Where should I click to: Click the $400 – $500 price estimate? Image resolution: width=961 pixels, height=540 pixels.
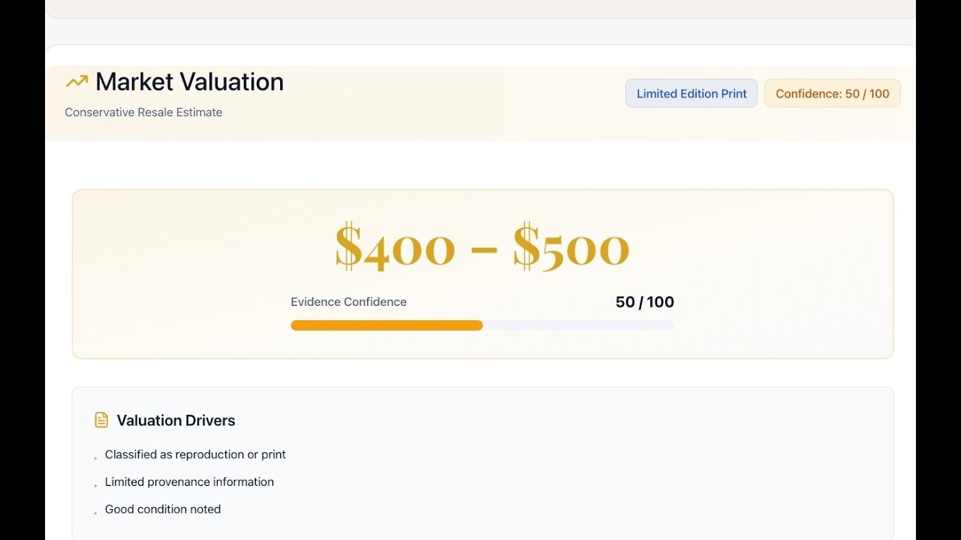pyautogui.click(x=482, y=246)
